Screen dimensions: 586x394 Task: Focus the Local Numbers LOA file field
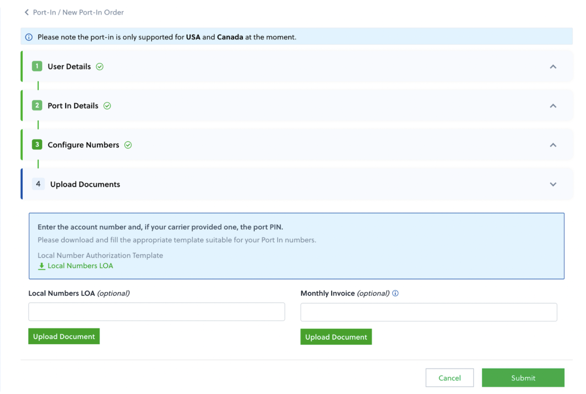(157, 312)
